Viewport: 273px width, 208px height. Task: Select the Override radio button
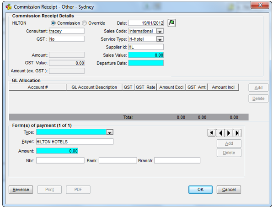point(84,23)
